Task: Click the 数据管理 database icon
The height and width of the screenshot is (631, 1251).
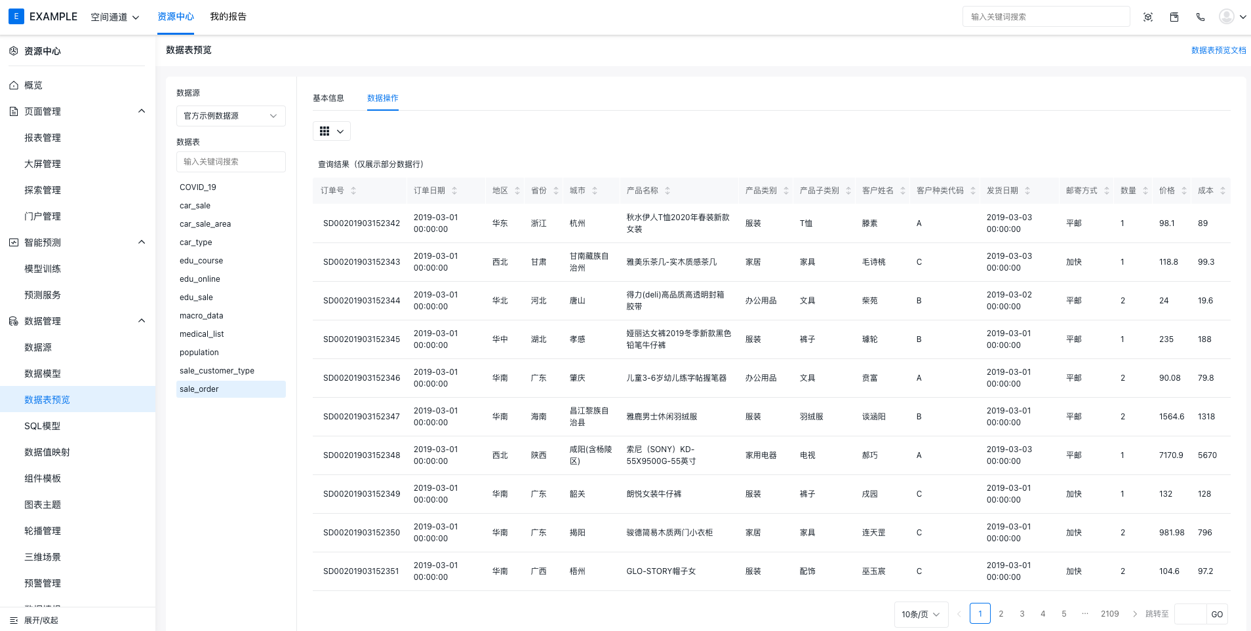Action: click(x=14, y=321)
